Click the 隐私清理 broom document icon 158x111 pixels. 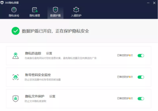(35, 10)
